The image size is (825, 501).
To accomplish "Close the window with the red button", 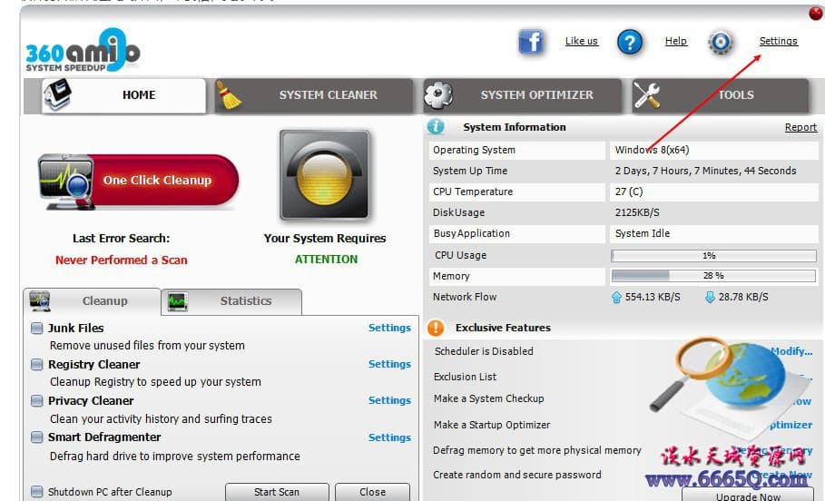I will (817, 13).
